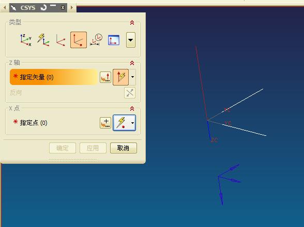Click the 取消 button
This screenshot has height=227, width=304.
[124, 148]
